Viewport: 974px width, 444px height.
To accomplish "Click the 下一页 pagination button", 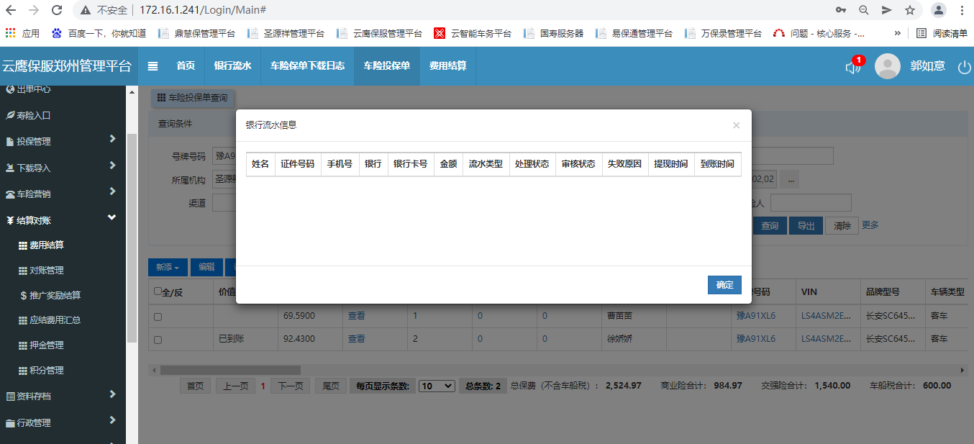I will [291, 386].
